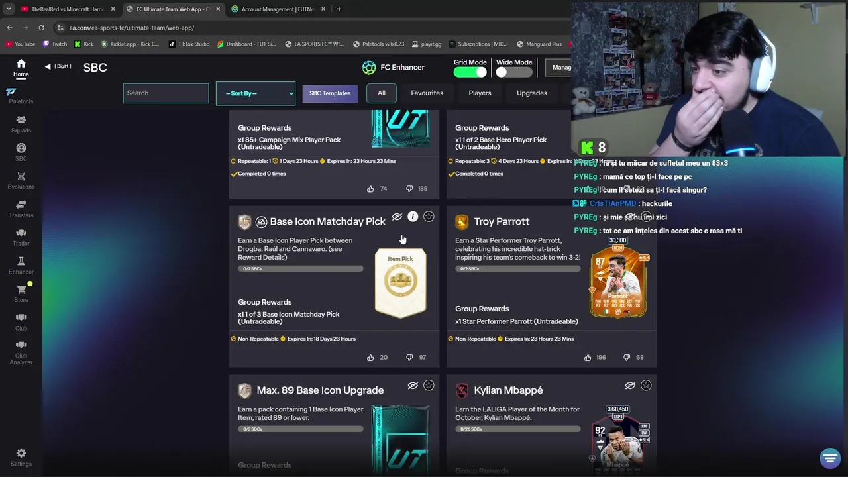Open a new browser tab
Image resolution: width=848 pixels, height=477 pixels.
click(x=339, y=9)
